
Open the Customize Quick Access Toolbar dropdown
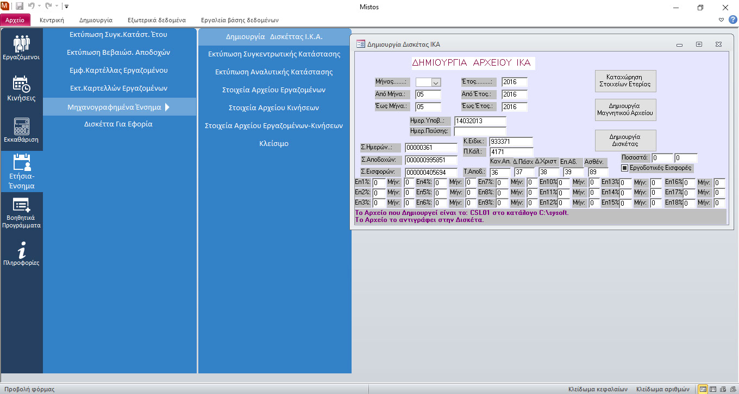pyautogui.click(x=66, y=7)
